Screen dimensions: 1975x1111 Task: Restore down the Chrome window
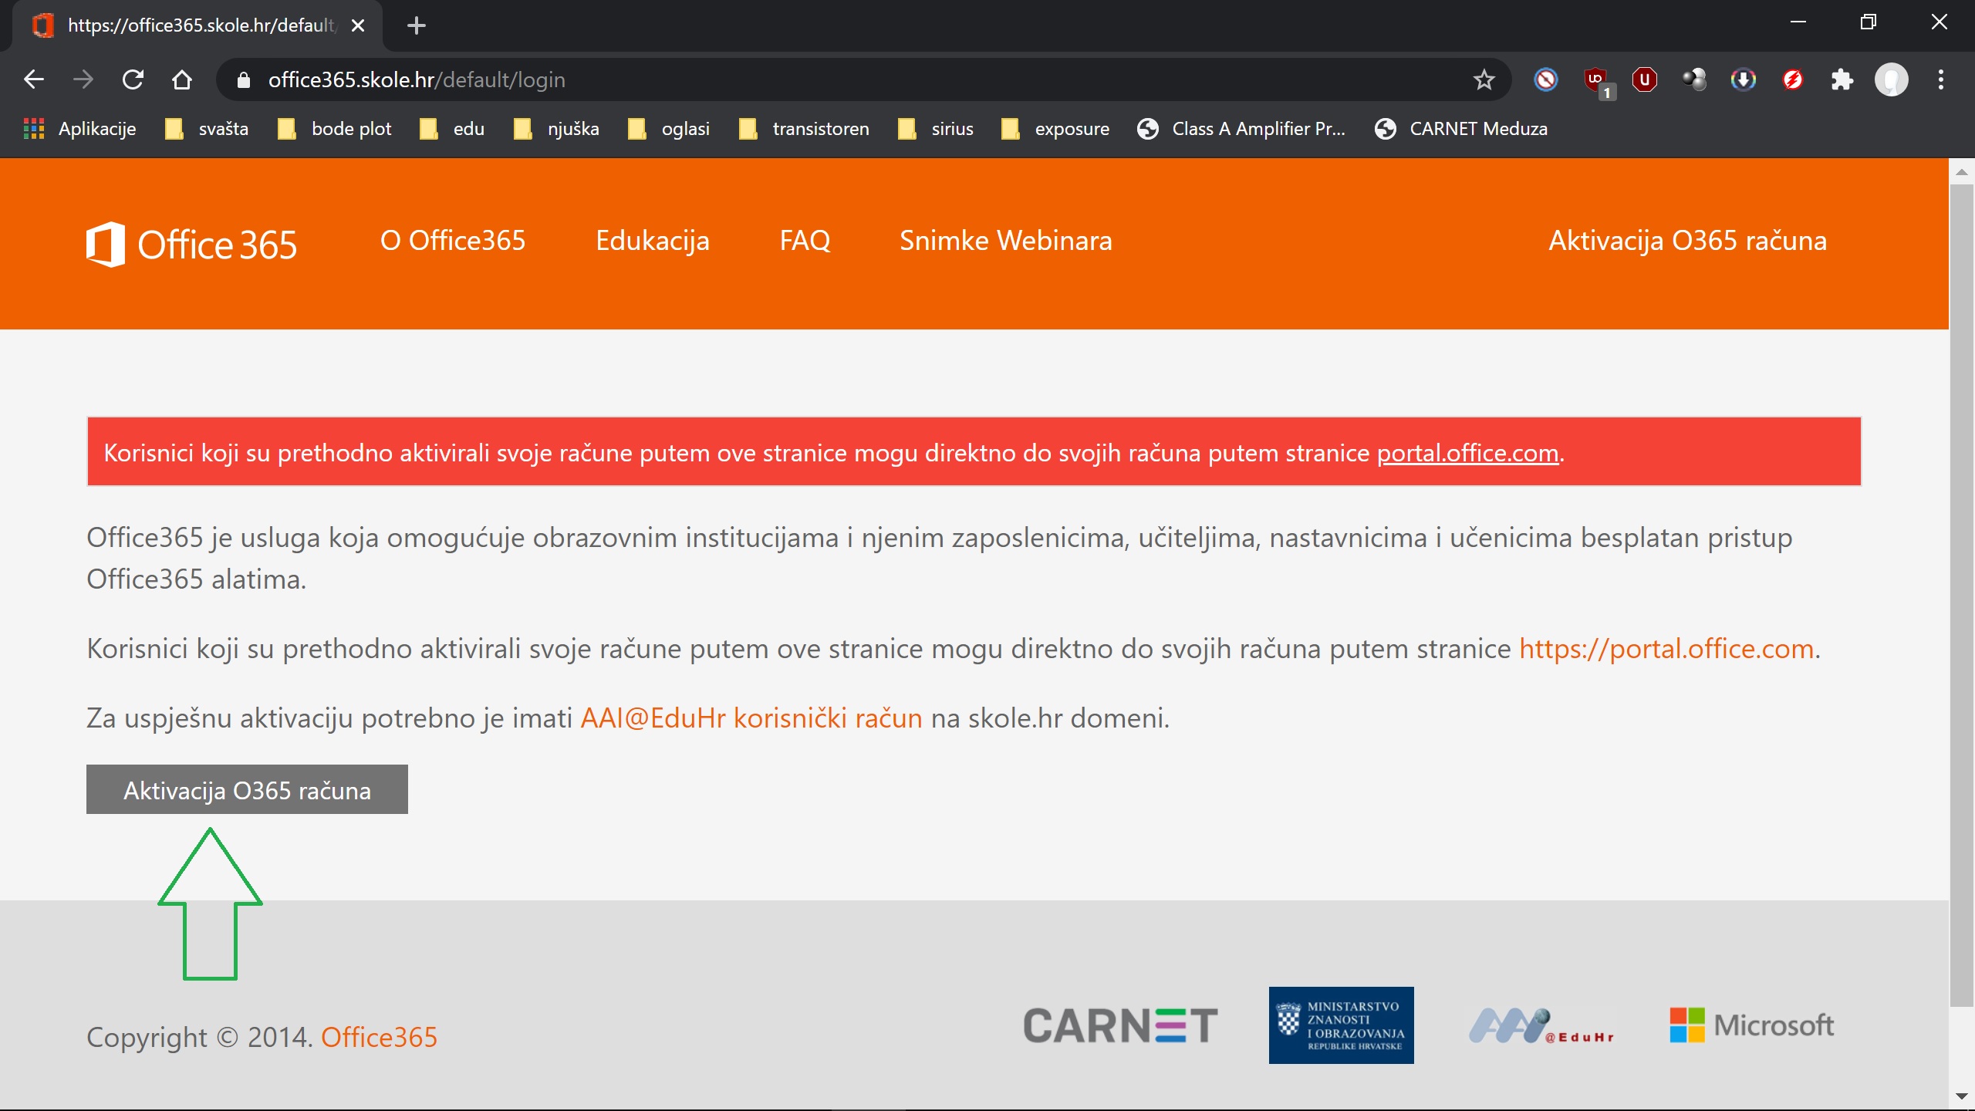(1869, 22)
